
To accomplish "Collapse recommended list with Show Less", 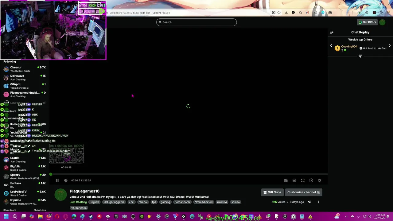I will [39, 210].
